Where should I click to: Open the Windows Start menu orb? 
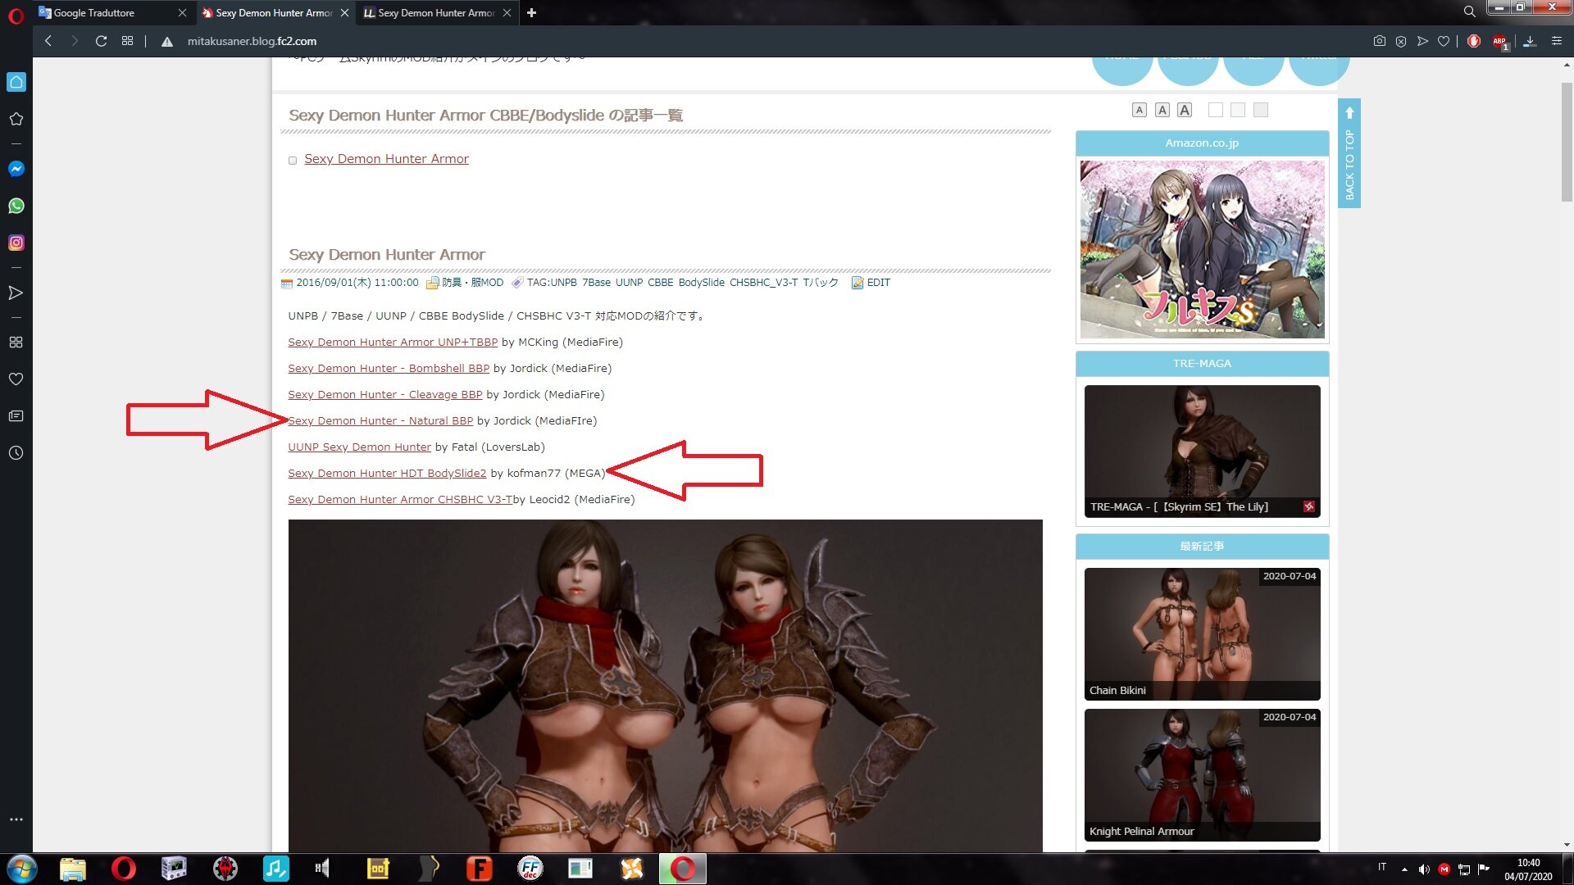click(x=22, y=869)
